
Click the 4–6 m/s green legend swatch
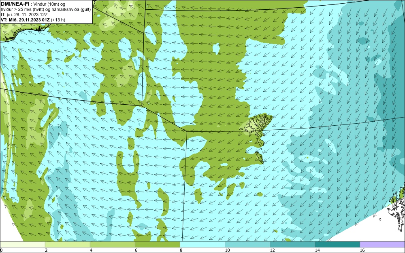coord(113,245)
